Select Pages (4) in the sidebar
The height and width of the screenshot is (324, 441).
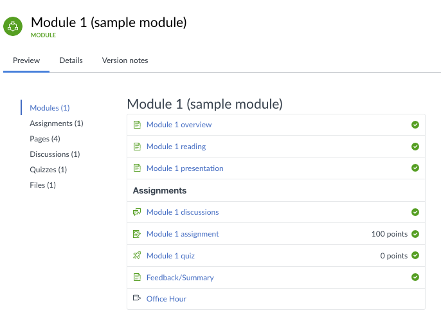coord(45,139)
